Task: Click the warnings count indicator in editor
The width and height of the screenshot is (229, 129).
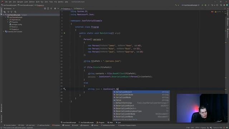Action: (216, 12)
